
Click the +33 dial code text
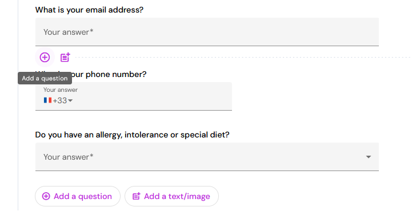point(60,100)
